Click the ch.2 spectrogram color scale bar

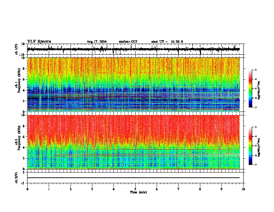click(250, 146)
